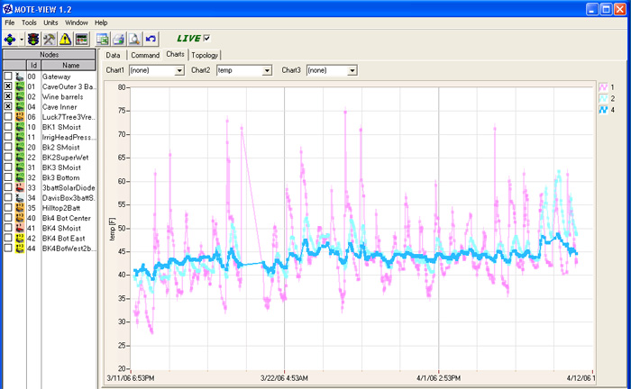Image resolution: width=631 pixels, height=389 pixels.
Task: Open the hammer and wrench tools icon
Action: pyautogui.click(x=49, y=39)
